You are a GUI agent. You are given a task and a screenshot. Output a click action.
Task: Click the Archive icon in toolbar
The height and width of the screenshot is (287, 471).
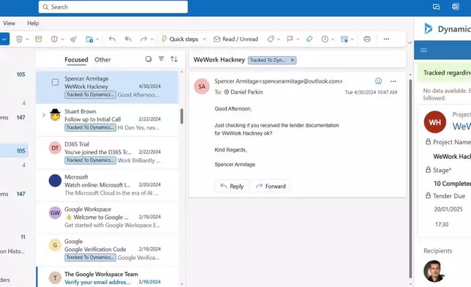39,39
